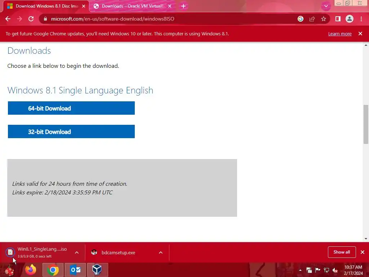Expand options for Win8.1 iso download
Image resolution: width=369 pixels, height=277 pixels.
click(77, 252)
